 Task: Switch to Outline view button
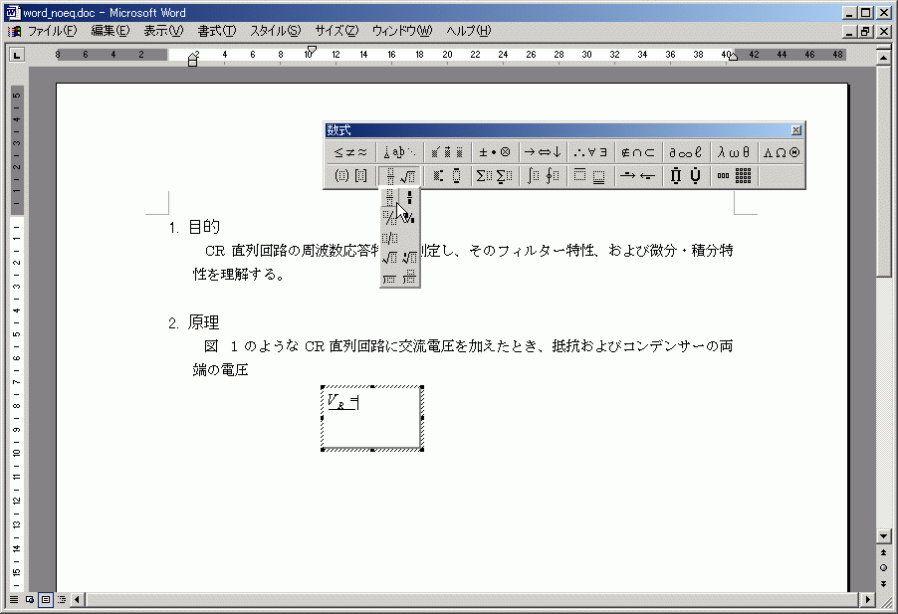click(62, 600)
